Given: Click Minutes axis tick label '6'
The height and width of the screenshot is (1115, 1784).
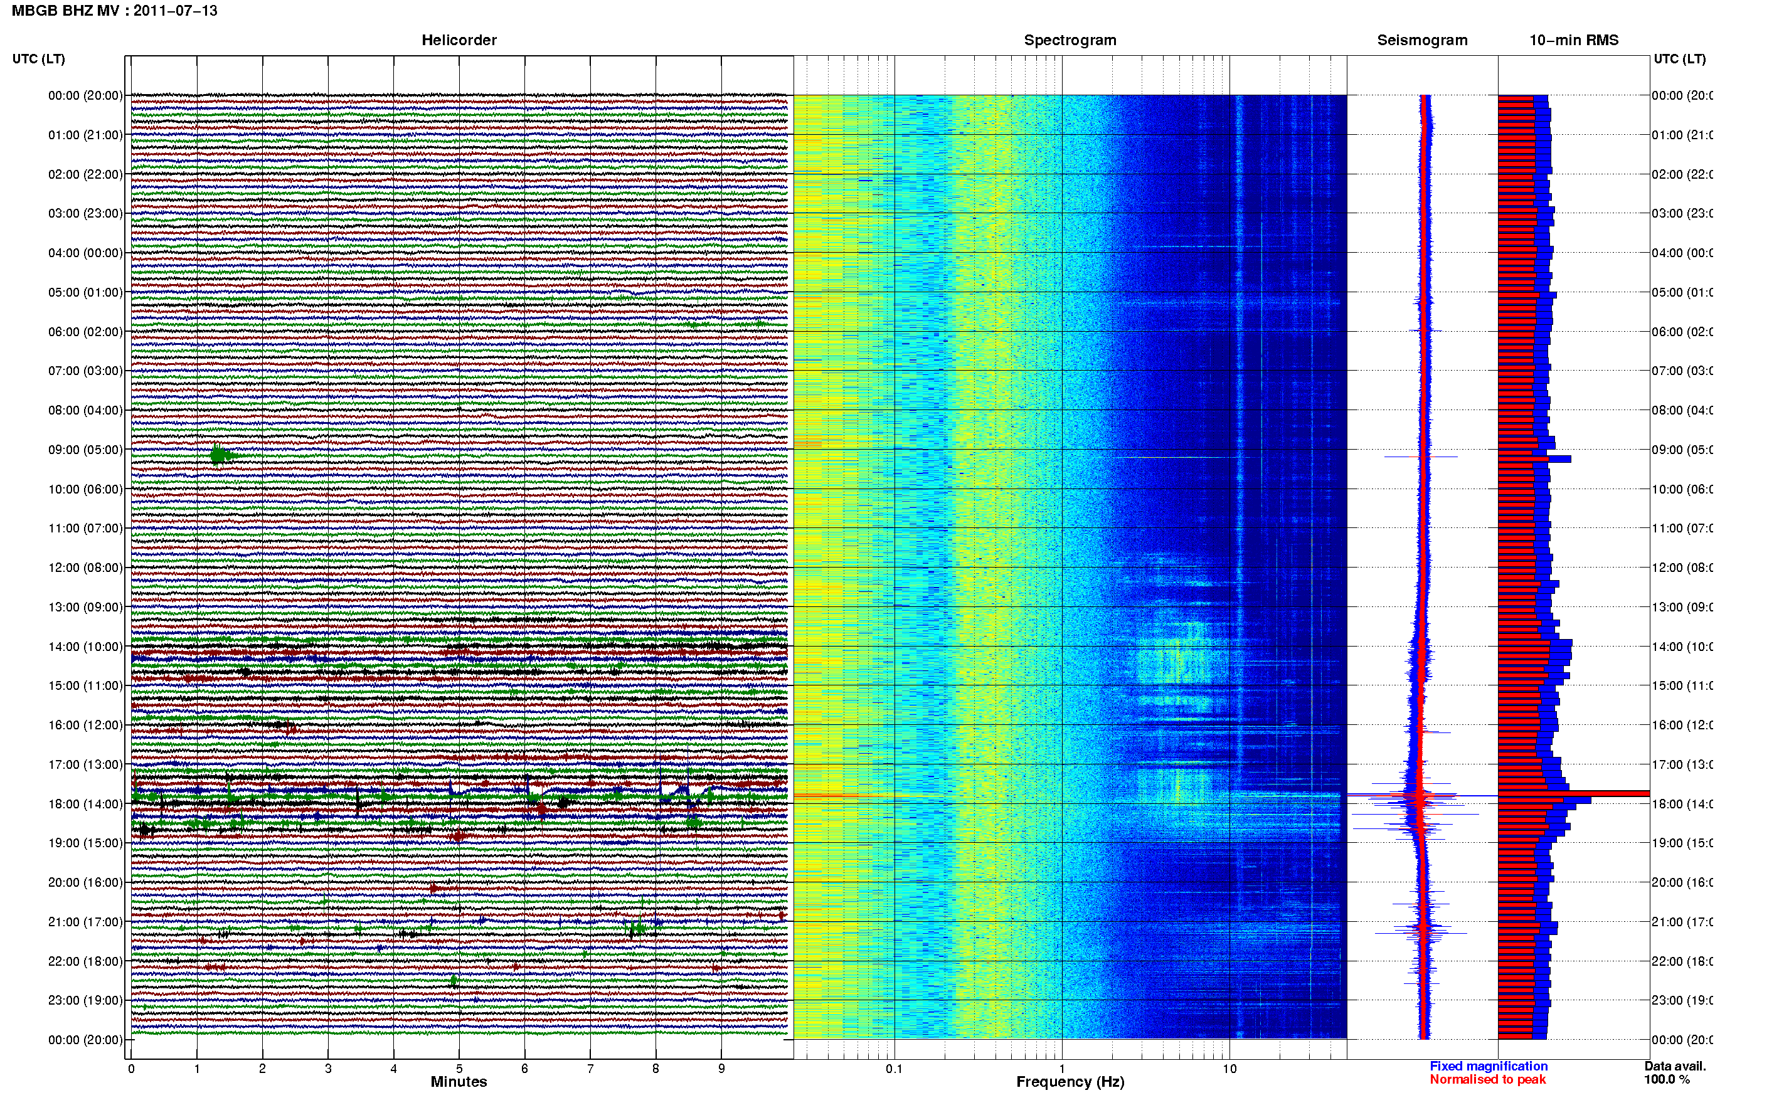Looking at the screenshot, I should click(x=525, y=1069).
